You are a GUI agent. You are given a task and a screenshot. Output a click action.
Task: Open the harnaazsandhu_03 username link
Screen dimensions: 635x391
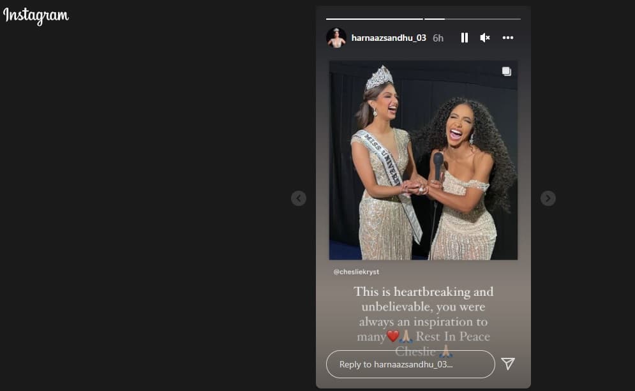pos(389,38)
